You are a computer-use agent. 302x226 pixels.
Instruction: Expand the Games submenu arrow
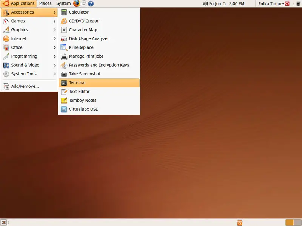pos(54,21)
